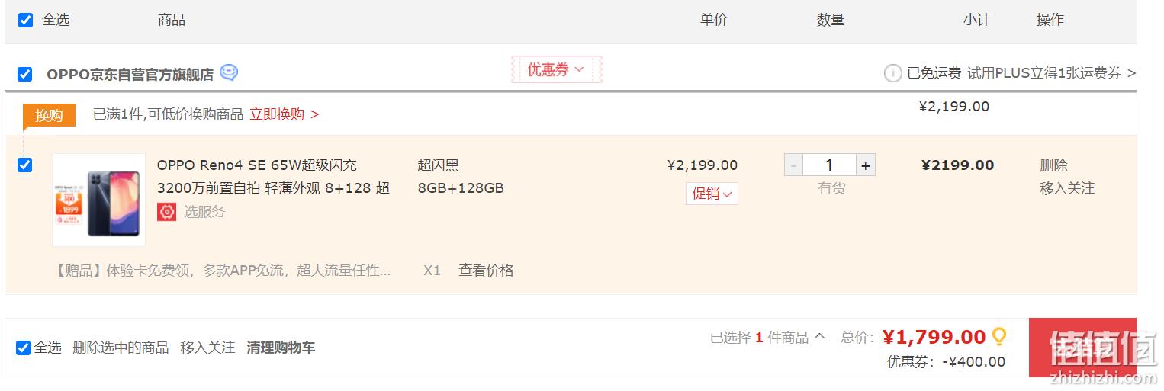Click 删除 to remove the phone
Viewport: 1164px width, 391px height.
pyautogui.click(x=1053, y=165)
